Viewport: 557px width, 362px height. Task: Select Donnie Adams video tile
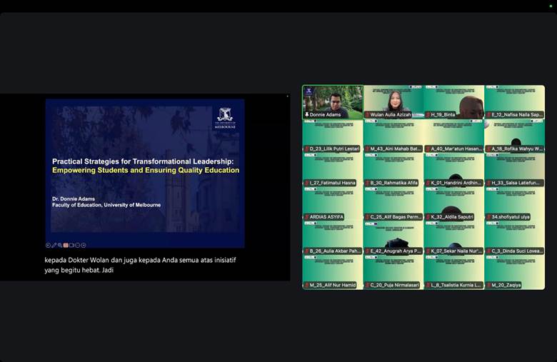332,100
